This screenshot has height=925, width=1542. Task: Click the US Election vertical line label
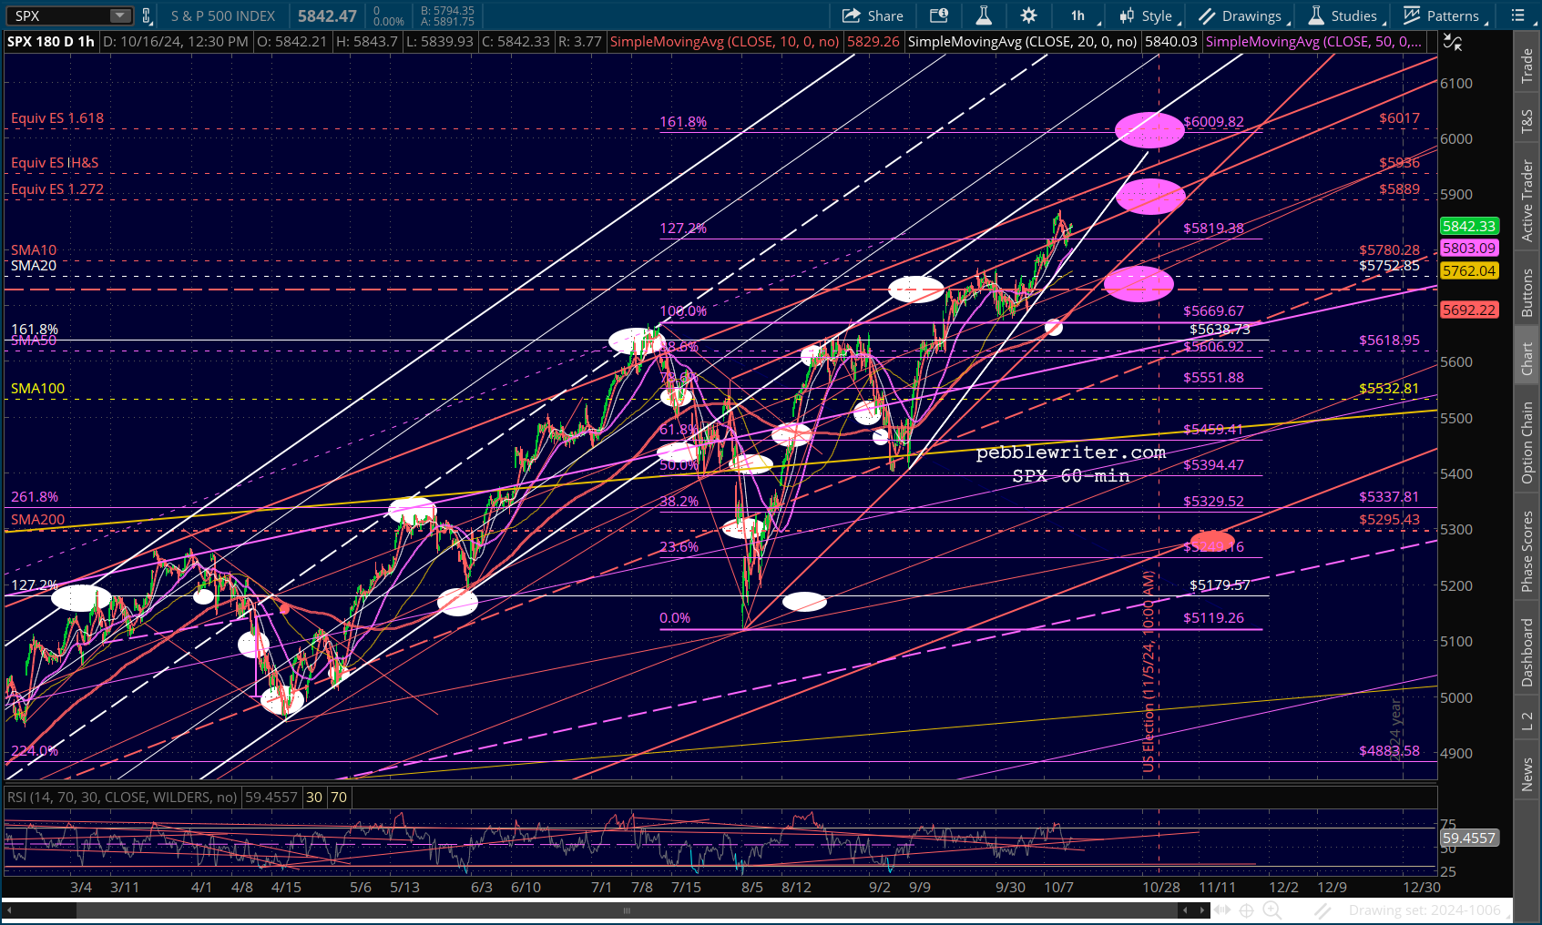click(1149, 672)
